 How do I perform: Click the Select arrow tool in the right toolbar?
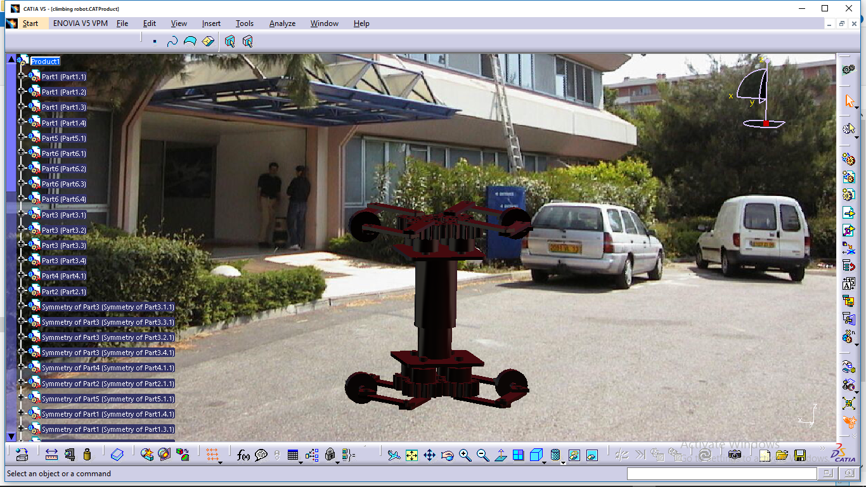[850, 101]
